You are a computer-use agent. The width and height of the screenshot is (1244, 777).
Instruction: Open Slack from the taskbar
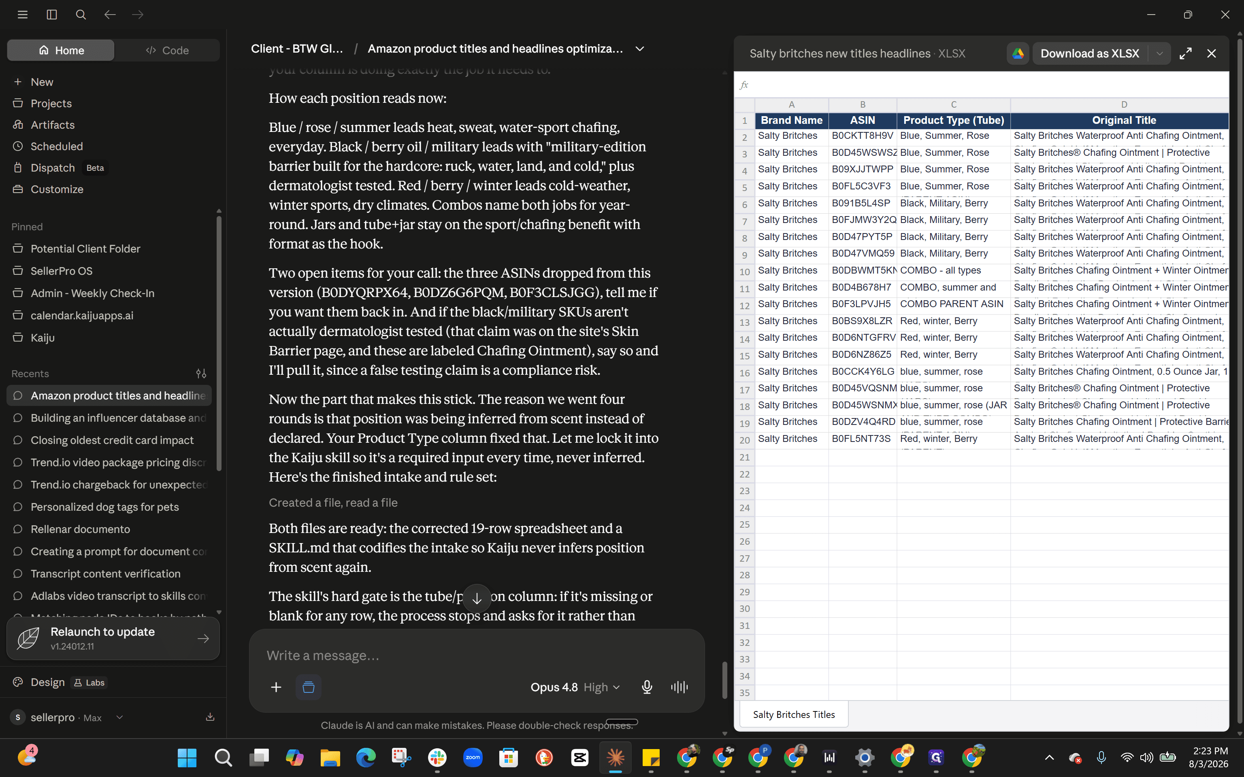pos(437,758)
